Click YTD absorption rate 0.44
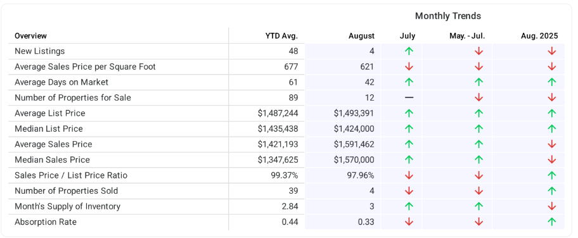This screenshot has width=578, height=238. point(290,222)
